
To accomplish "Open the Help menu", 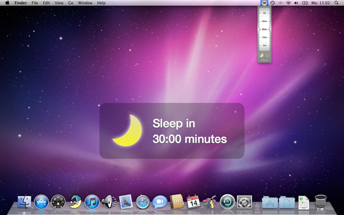I will tap(101, 3).
